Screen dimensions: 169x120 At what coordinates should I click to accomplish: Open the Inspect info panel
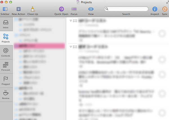click(155, 11)
